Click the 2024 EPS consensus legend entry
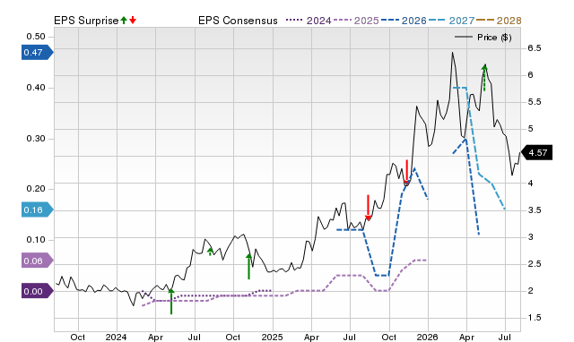The image size is (574, 342). [309, 21]
